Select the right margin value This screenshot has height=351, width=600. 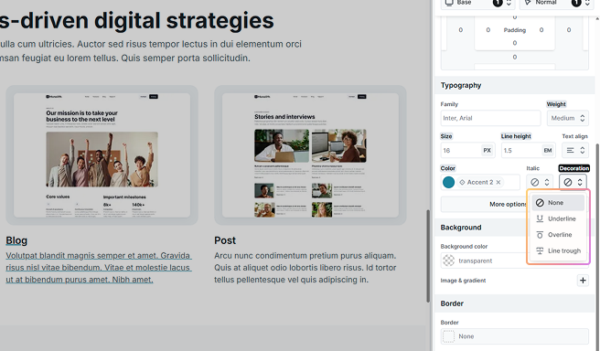coord(569,30)
